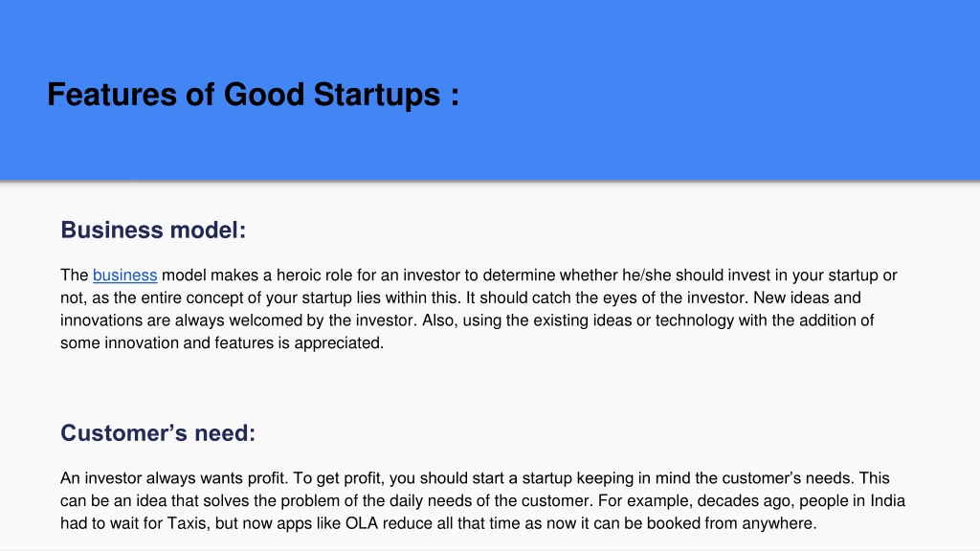Select the 'Business model:' heading
The height and width of the screenshot is (551, 980).
(153, 230)
